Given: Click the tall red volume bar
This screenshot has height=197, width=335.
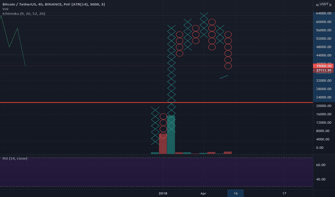Looking at the screenshot, I should tap(163, 144).
